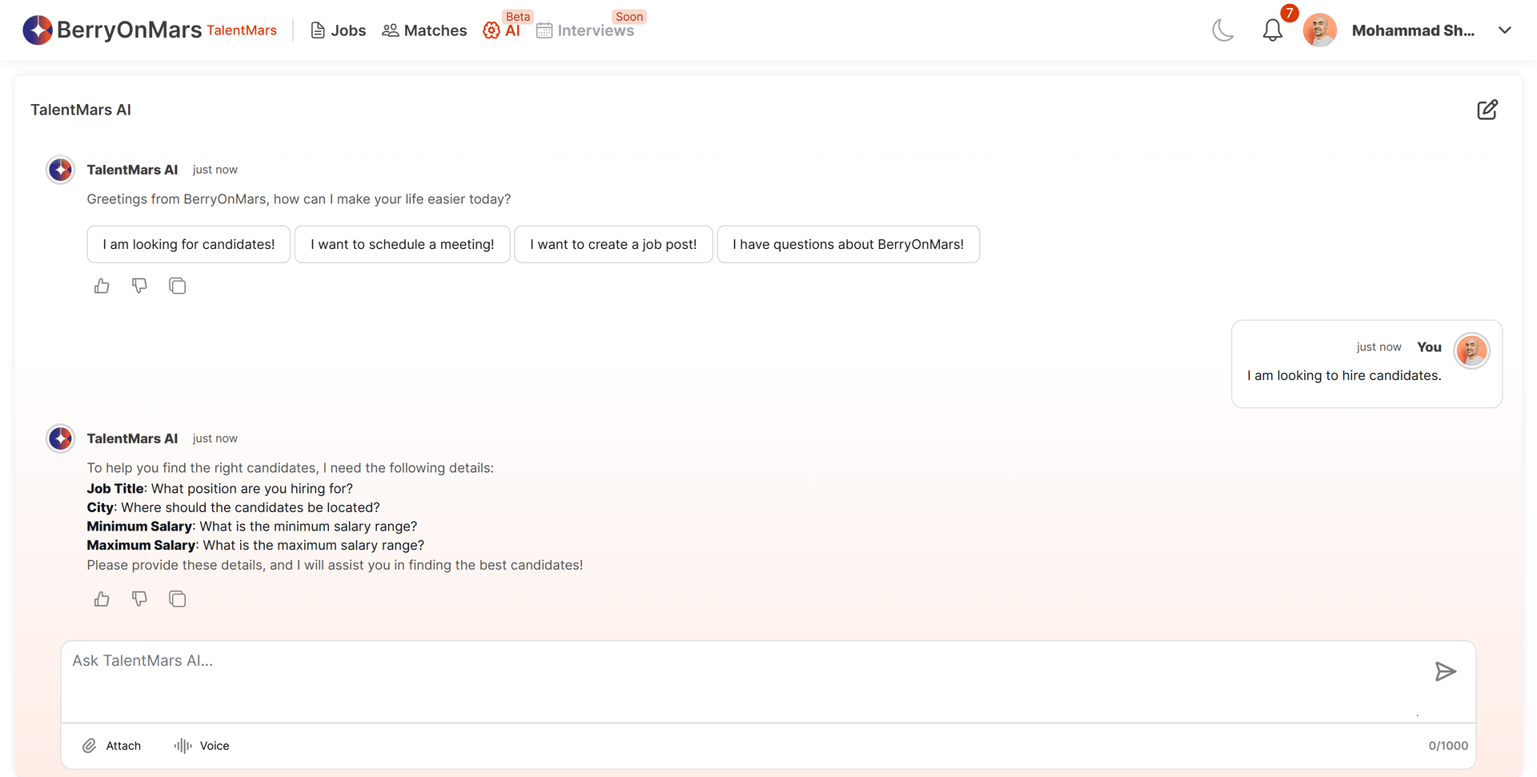Copy the TalentMars AI greeting message
Image resolution: width=1537 pixels, height=777 pixels.
pyautogui.click(x=177, y=286)
